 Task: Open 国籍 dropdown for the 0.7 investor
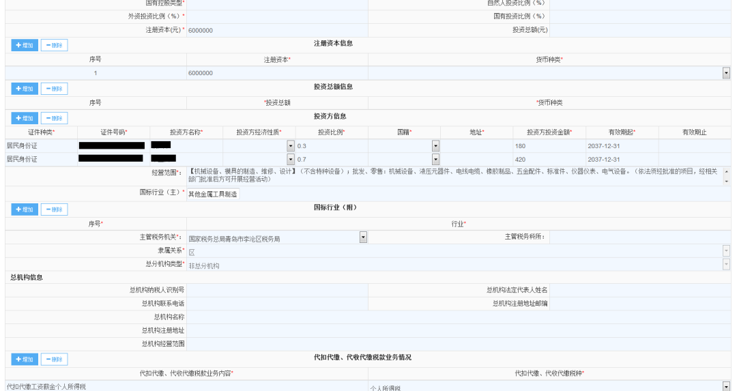(435, 159)
